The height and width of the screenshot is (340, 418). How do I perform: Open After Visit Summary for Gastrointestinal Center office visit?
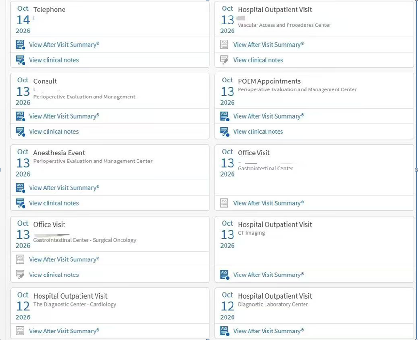(x=269, y=203)
